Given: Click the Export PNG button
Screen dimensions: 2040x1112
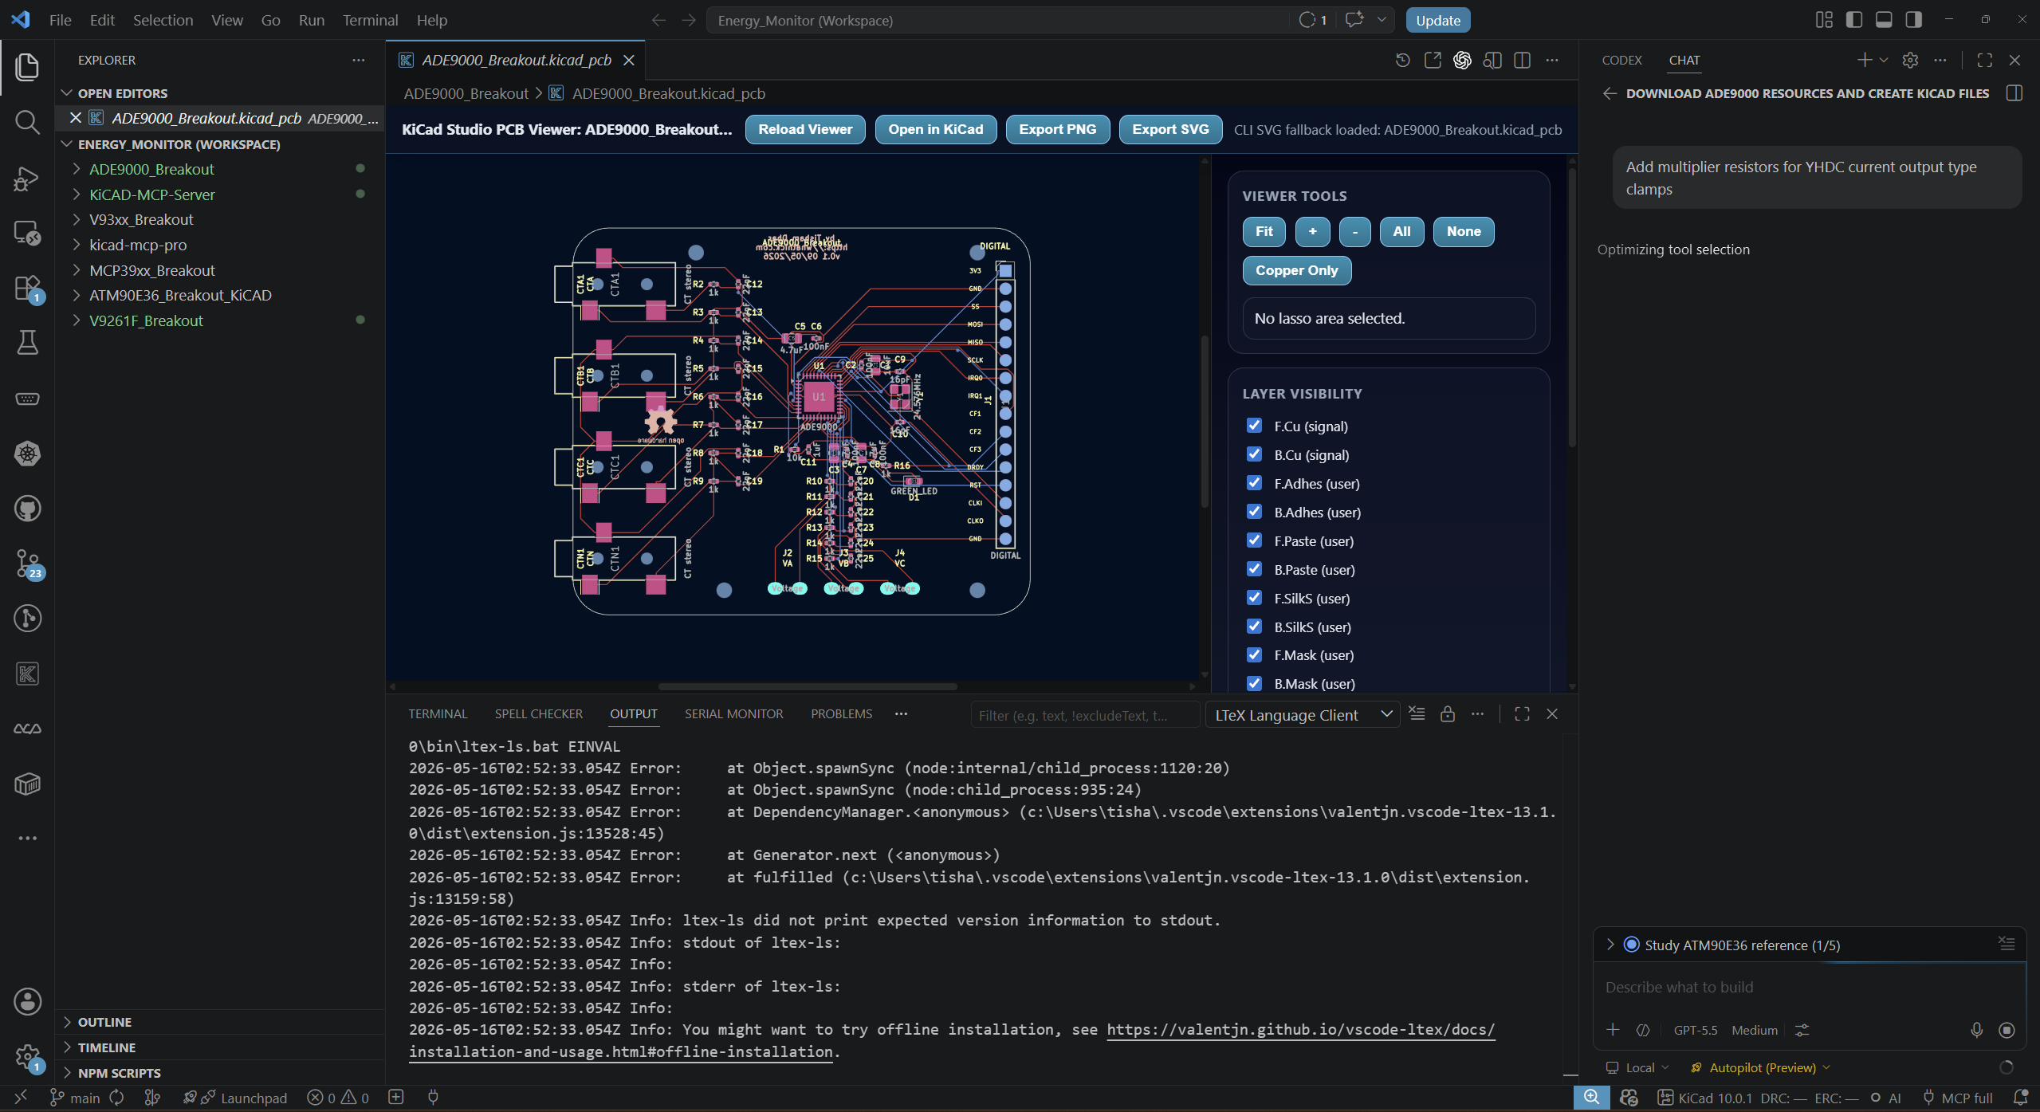Looking at the screenshot, I should 1058,129.
